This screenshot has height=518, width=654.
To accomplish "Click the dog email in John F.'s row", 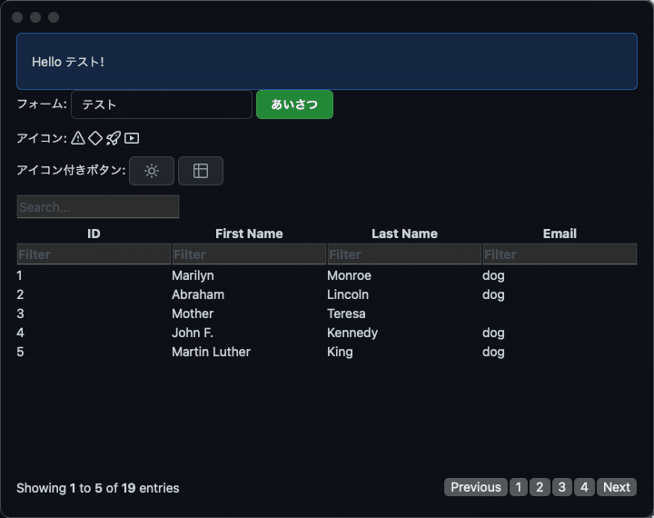I will tap(493, 333).
